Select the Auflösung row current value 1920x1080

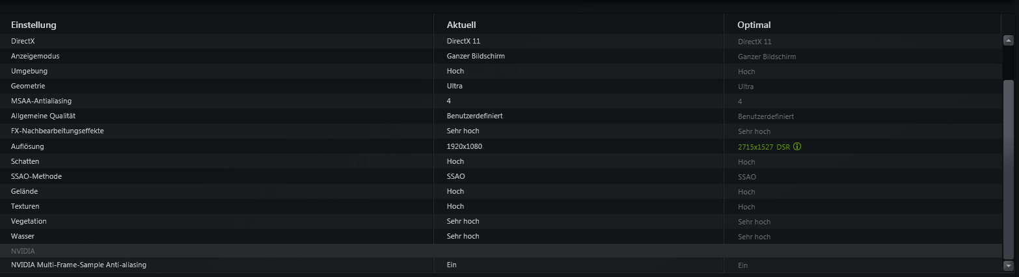click(465, 146)
